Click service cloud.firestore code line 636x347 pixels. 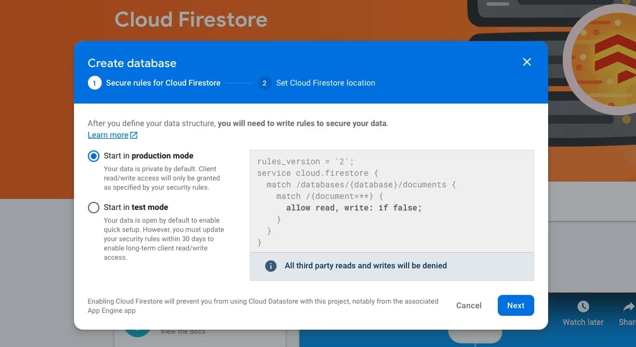(x=317, y=173)
